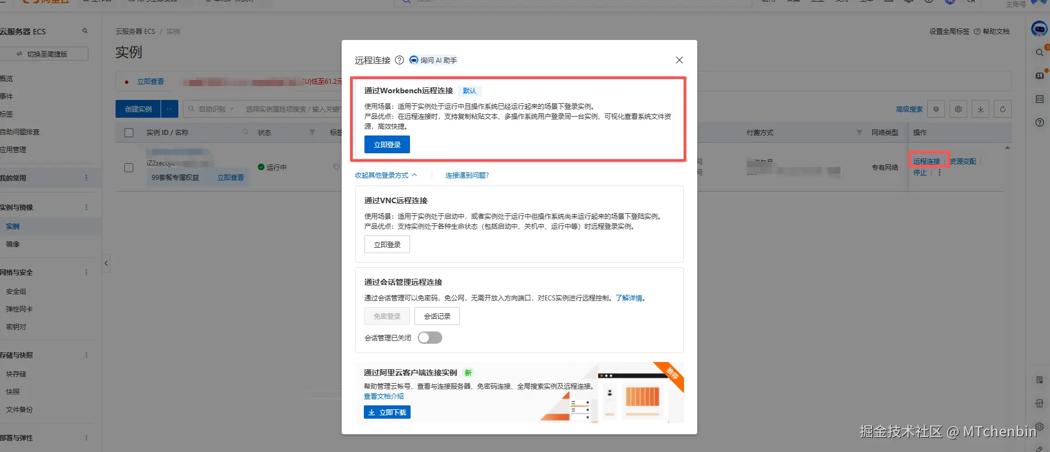1050x452 pixels.
Task: Open 立即查看 link in promo banner
Action: [151, 81]
